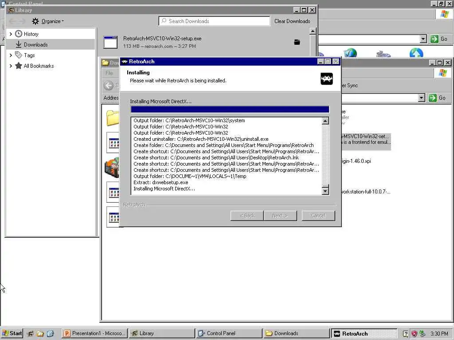
Task: Open the Downloads window address dropdown
Action: click(x=422, y=98)
